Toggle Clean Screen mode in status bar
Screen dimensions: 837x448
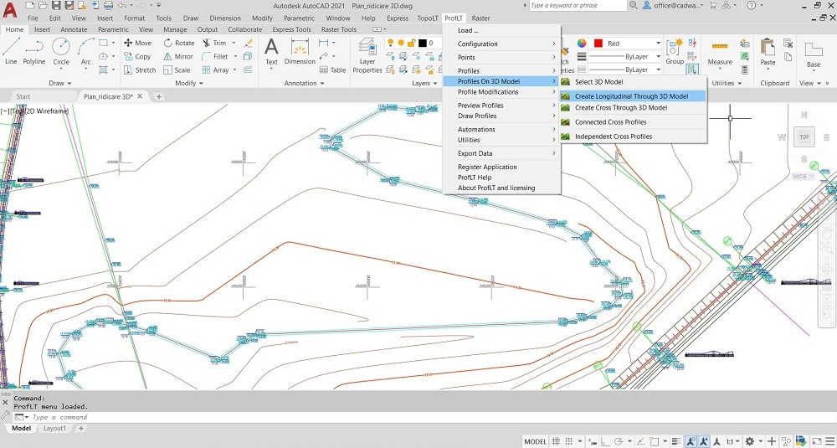click(x=817, y=441)
